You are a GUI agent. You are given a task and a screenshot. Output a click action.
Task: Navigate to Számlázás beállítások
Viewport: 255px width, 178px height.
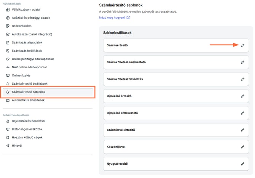point(29,51)
